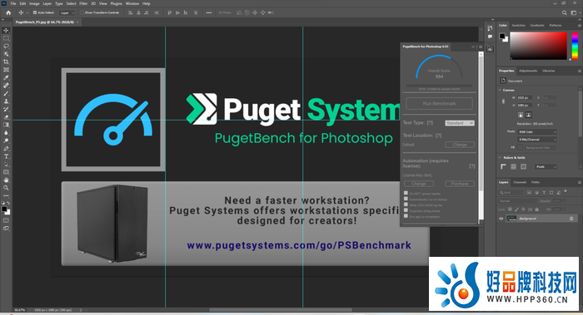The height and width of the screenshot is (315, 583).
Task: Select the Horizontal Type tool
Action: pyautogui.click(x=6, y=156)
